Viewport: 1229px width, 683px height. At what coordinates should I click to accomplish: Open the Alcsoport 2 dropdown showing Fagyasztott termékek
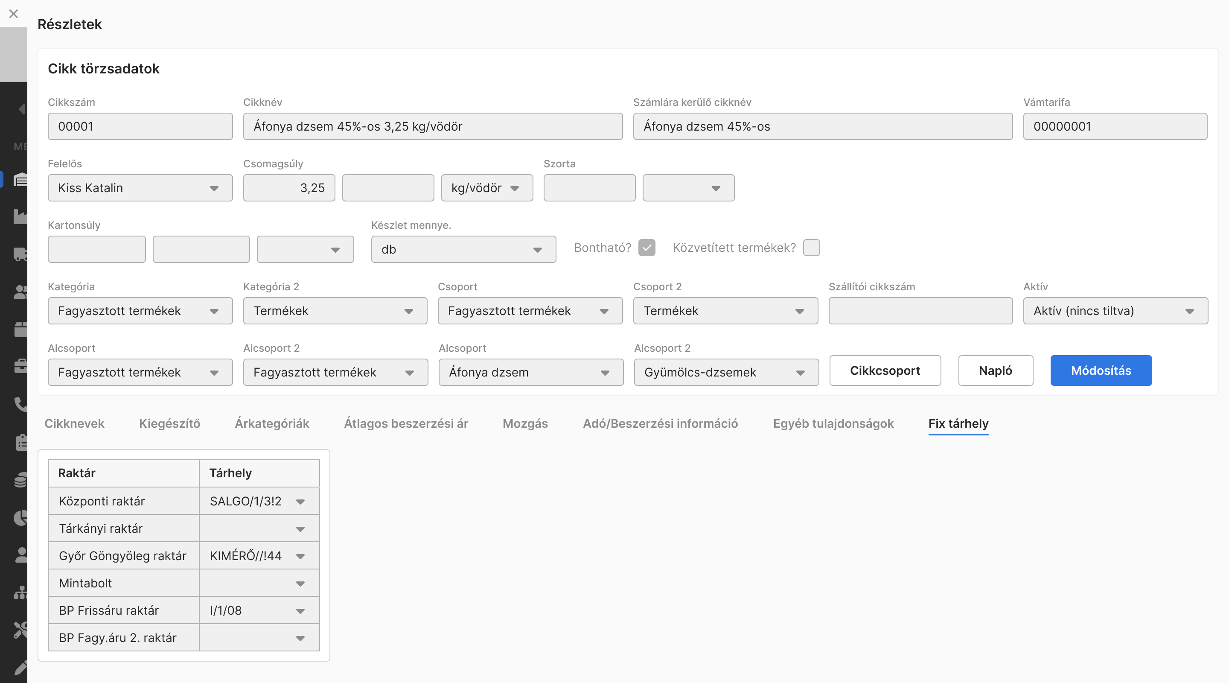click(335, 373)
